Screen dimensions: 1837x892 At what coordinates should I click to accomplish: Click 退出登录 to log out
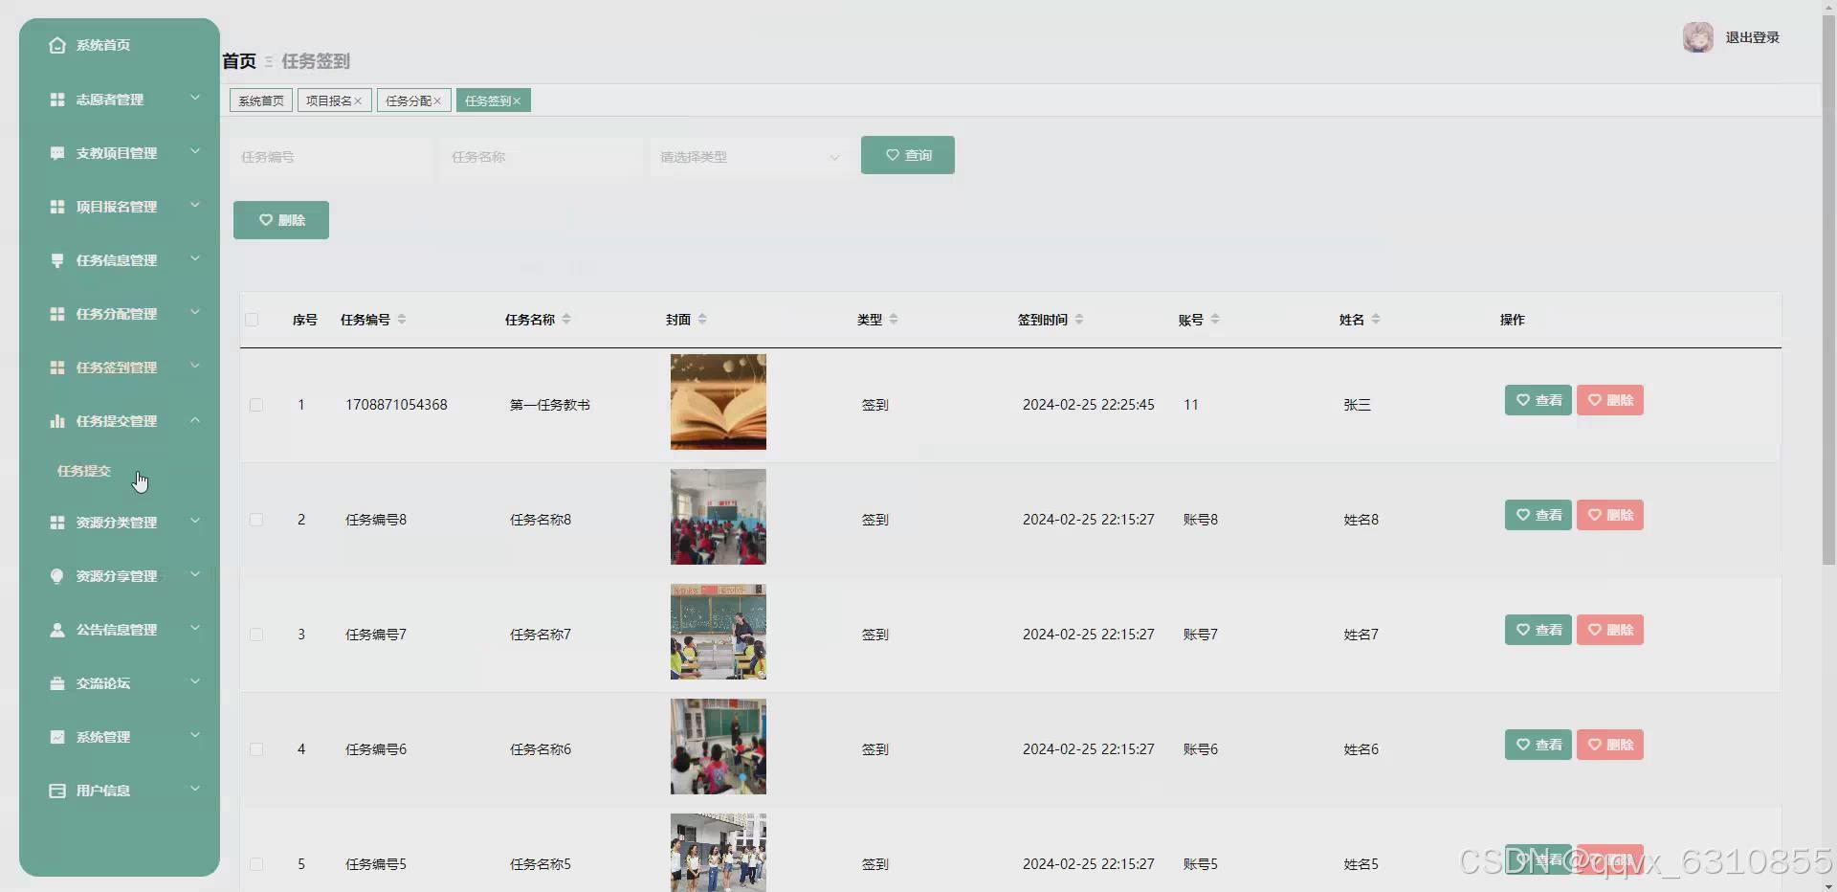tap(1752, 37)
